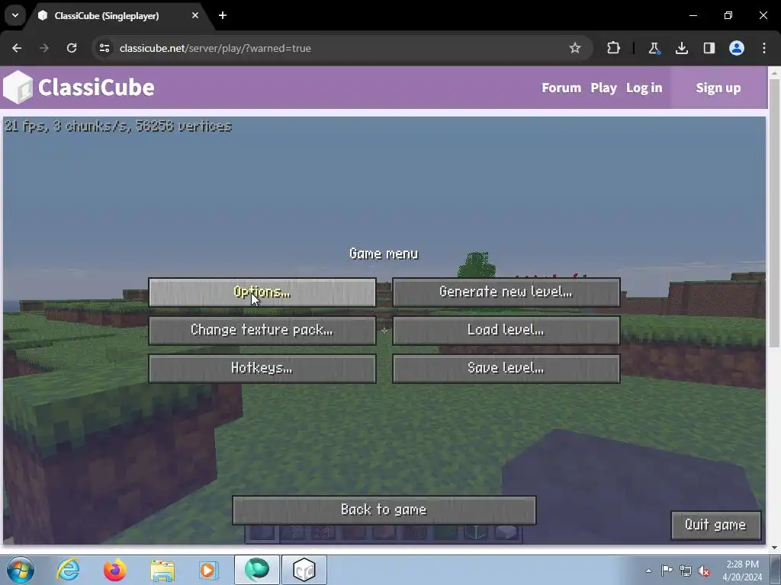Viewport: 781px width, 585px height.
Task: Open a new browser tab
Action: (x=223, y=15)
